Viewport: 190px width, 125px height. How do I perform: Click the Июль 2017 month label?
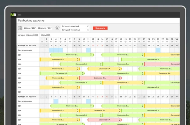[46, 35]
